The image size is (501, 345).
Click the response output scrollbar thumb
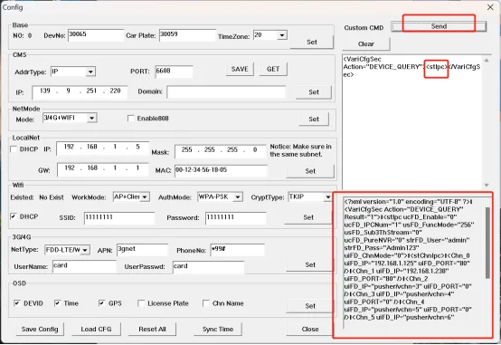pos(487,243)
